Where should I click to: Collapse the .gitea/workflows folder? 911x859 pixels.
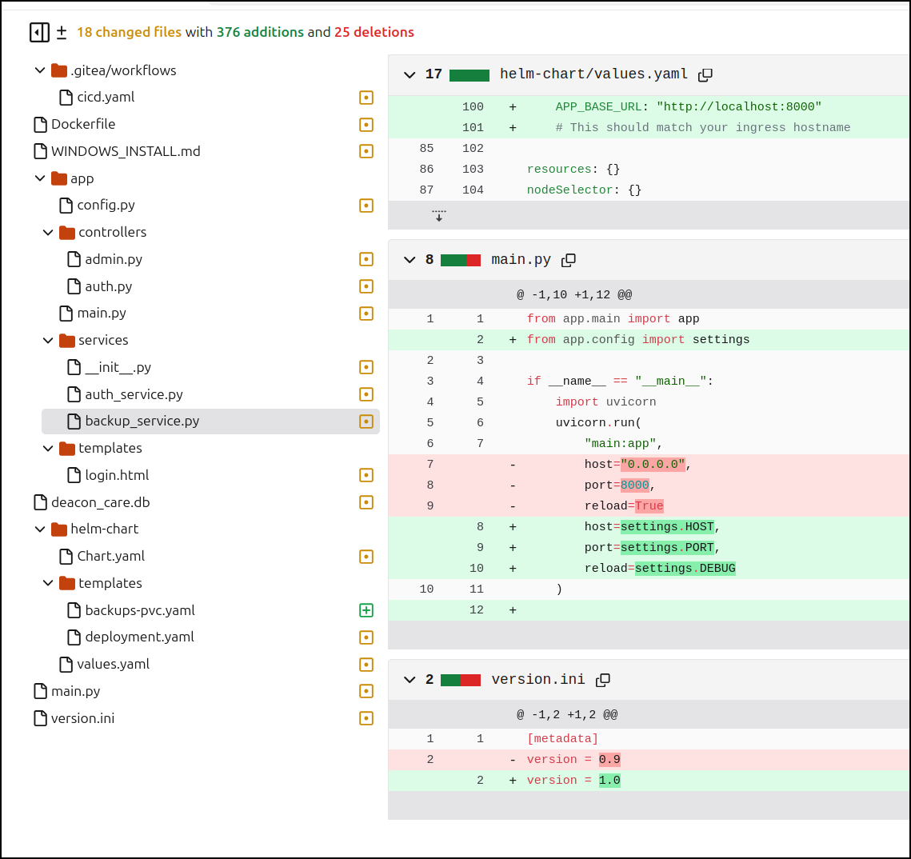(x=40, y=71)
